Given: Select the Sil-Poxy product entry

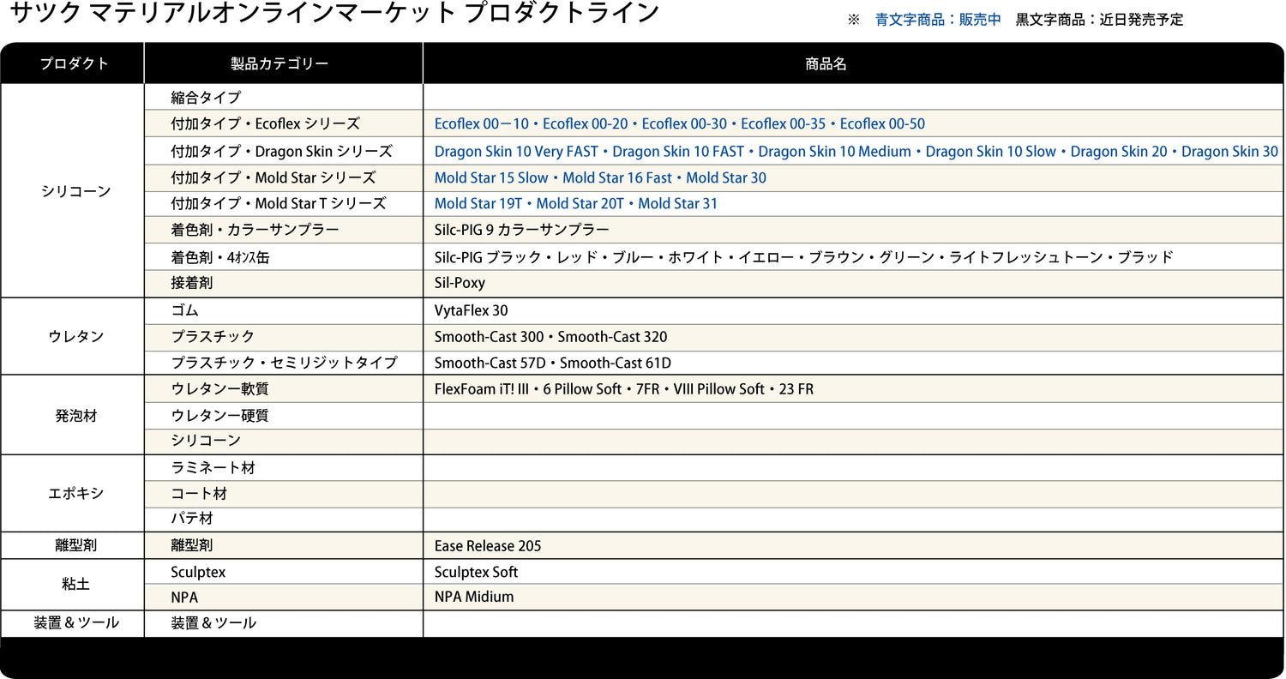Looking at the screenshot, I should (x=460, y=283).
